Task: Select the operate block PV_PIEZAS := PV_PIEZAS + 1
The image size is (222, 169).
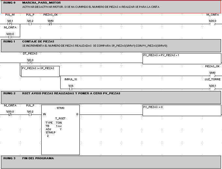Action: [x=182, y=59]
